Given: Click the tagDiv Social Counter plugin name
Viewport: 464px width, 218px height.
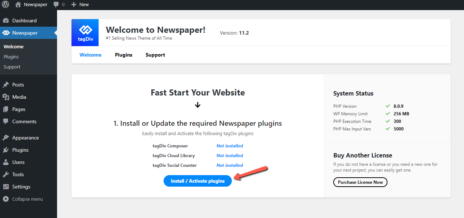Looking at the screenshot, I should [x=175, y=165].
